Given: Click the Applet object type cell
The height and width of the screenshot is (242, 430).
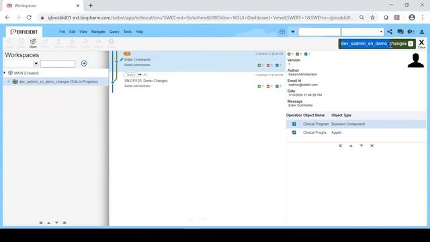Looking at the screenshot, I should (336, 132).
